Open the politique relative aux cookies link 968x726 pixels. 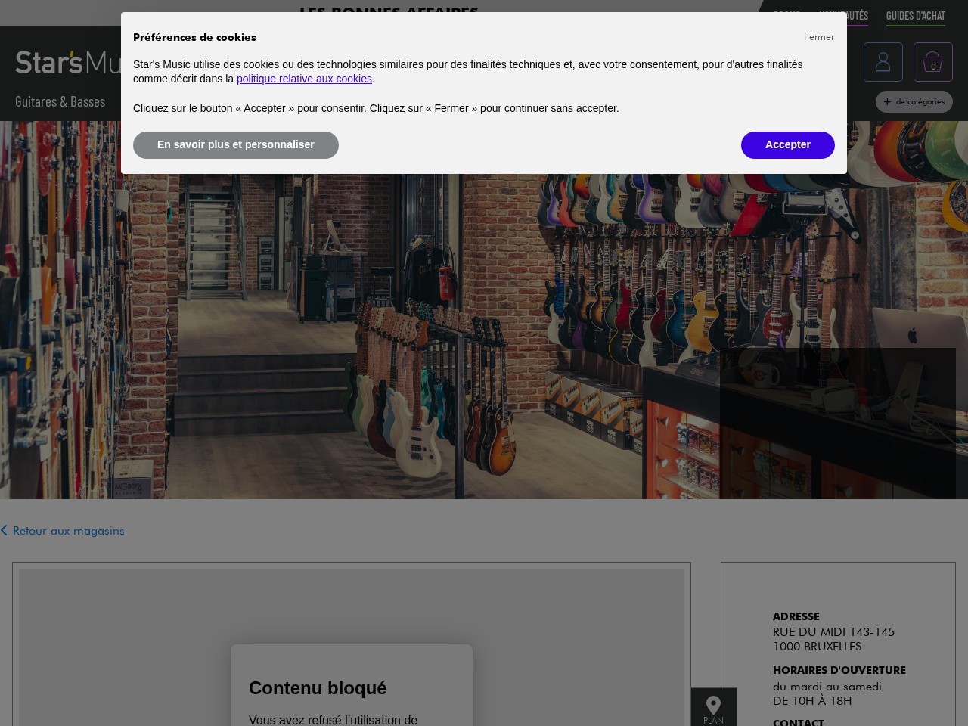[304, 79]
